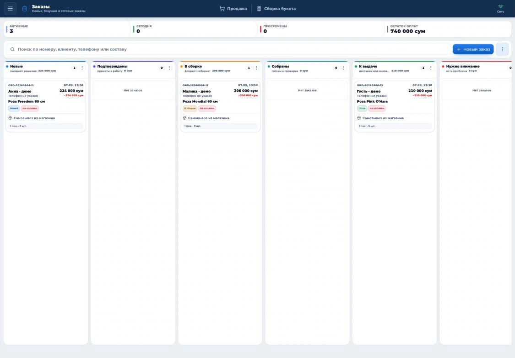Screen dimensions: 515x358
Task: Open Малика демо order card
Action: (220, 106)
